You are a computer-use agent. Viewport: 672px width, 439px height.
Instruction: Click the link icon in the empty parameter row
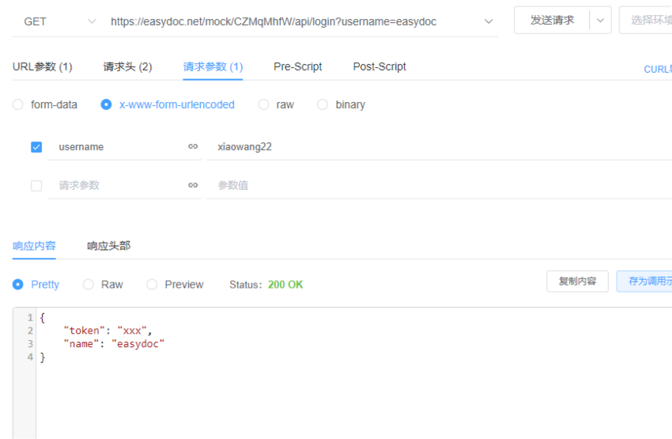[193, 185]
